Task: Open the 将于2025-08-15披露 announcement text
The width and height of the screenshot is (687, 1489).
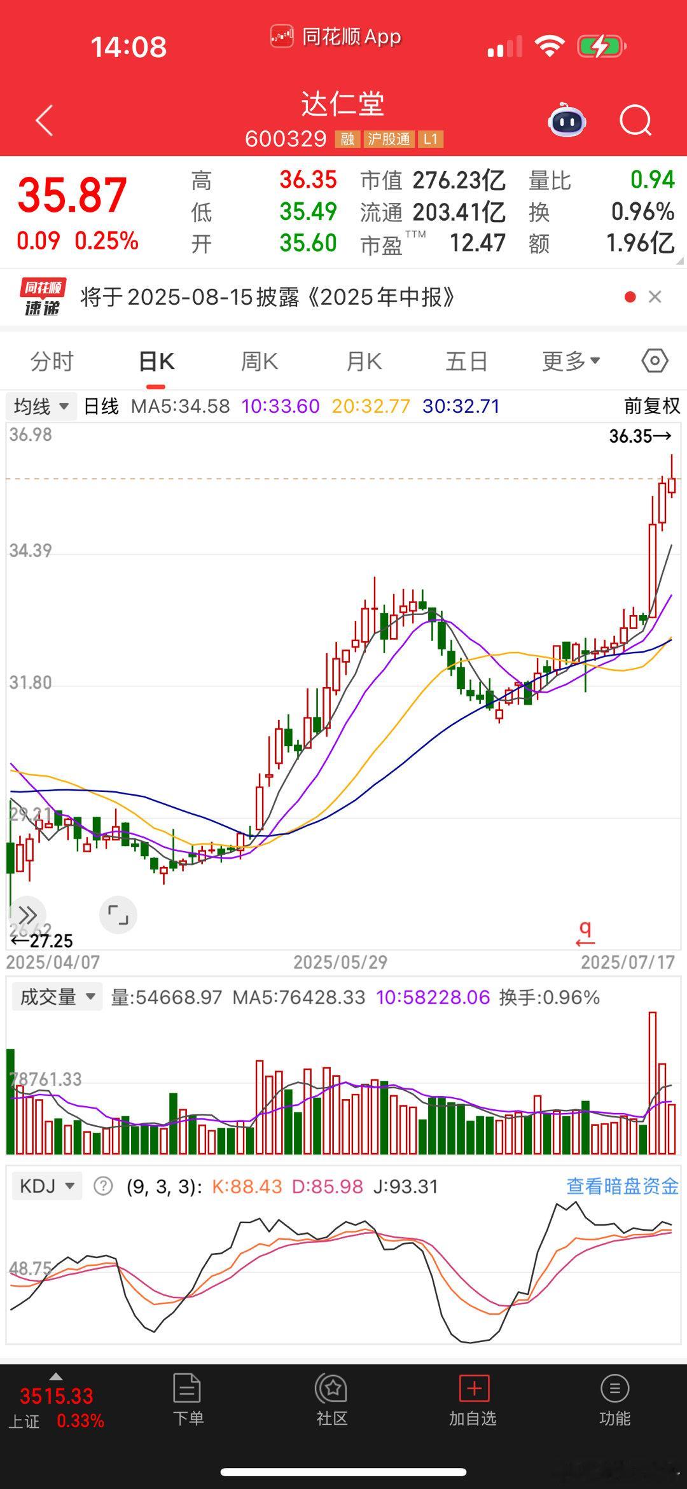Action: (268, 297)
